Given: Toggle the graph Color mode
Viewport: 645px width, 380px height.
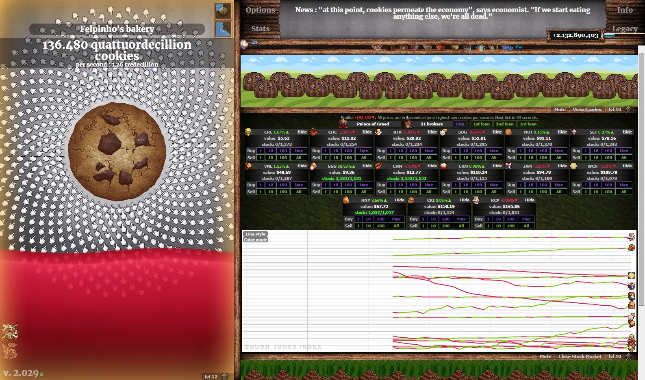Looking at the screenshot, I should (255, 240).
